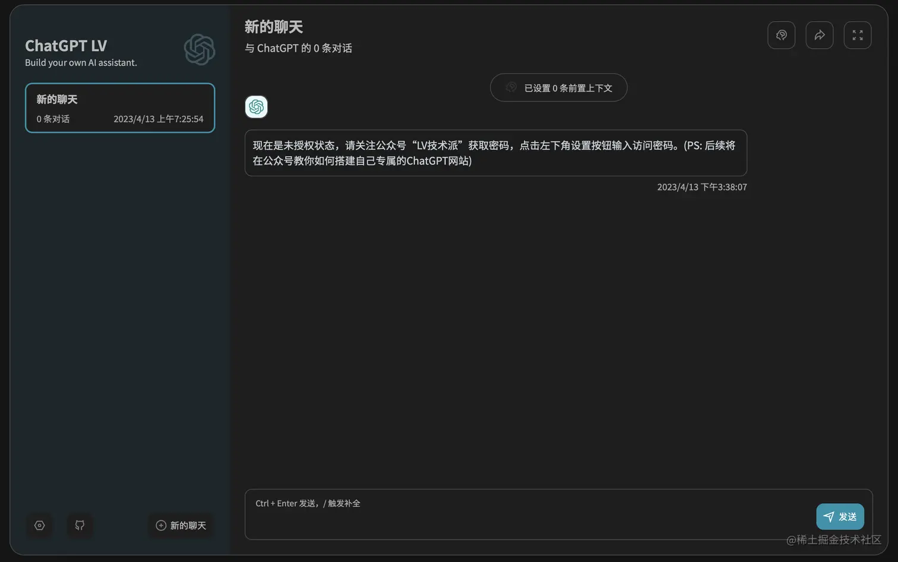Click the ChatGPT logo in the sidebar header
The width and height of the screenshot is (898, 562).
tap(200, 49)
